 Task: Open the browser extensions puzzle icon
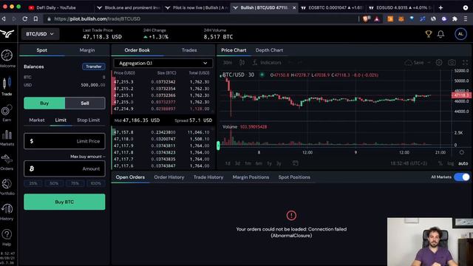tap(455, 18)
